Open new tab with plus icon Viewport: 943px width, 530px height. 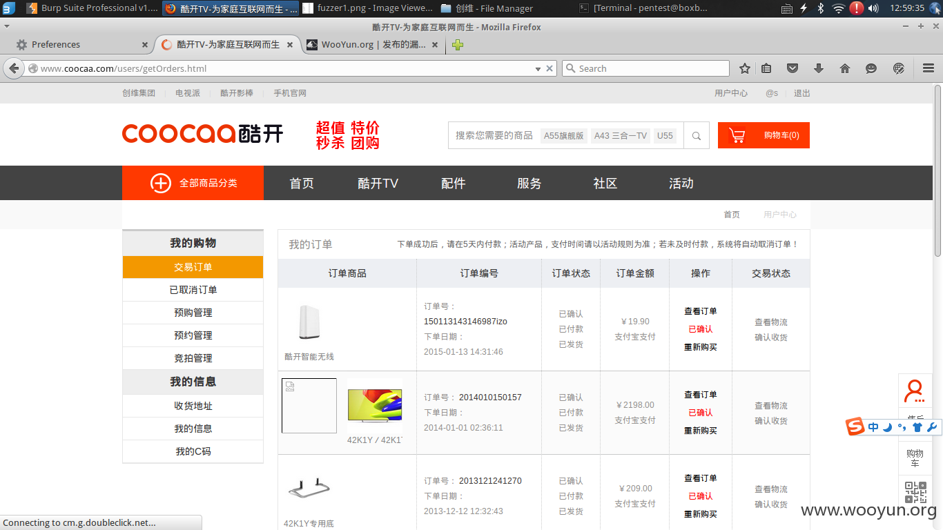[458, 45]
